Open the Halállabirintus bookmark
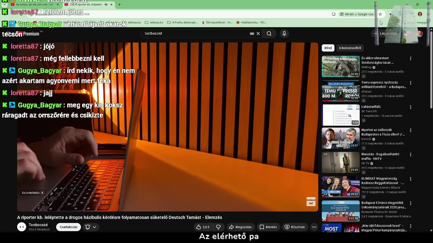This screenshot has width=433, height=243. pos(251,23)
